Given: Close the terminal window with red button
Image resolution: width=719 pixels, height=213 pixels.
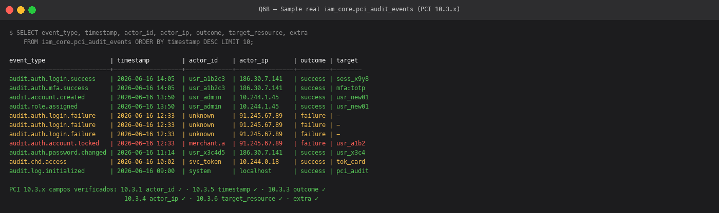Looking at the screenshot, I should [x=9, y=10].
